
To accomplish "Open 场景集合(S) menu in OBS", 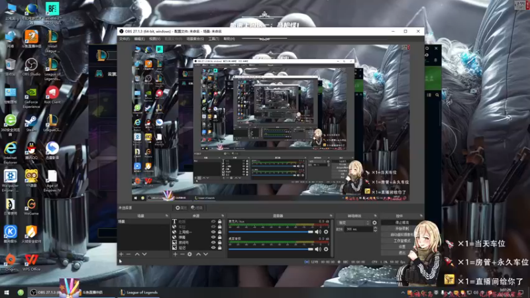I will (x=195, y=39).
